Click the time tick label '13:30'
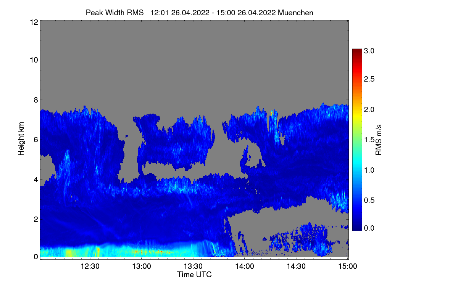Viewport: 458px width, 305px height. click(x=193, y=266)
